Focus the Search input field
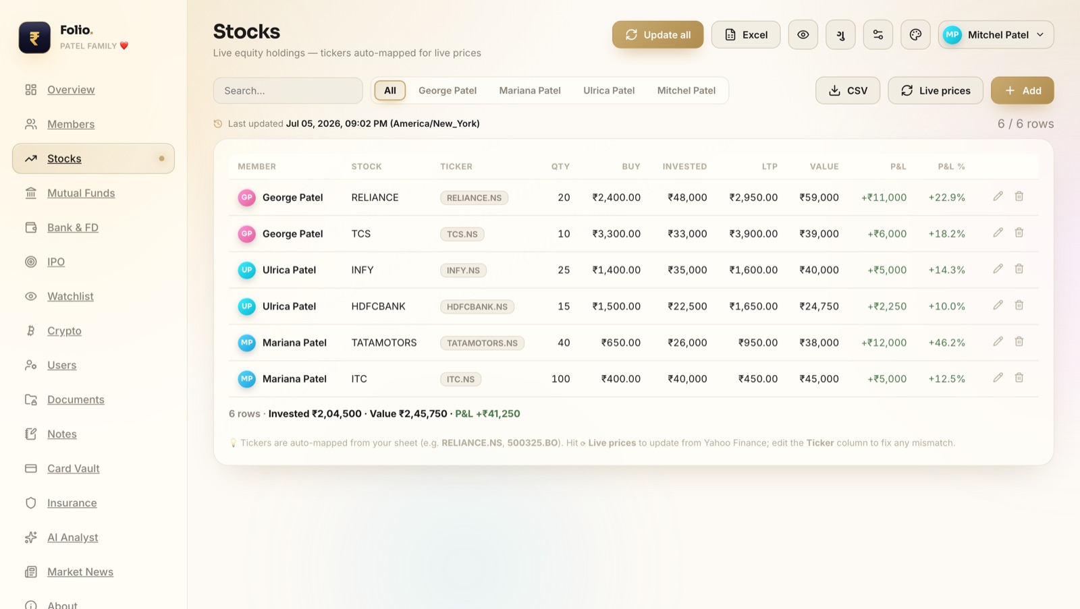This screenshot has width=1080, height=609. [288, 90]
